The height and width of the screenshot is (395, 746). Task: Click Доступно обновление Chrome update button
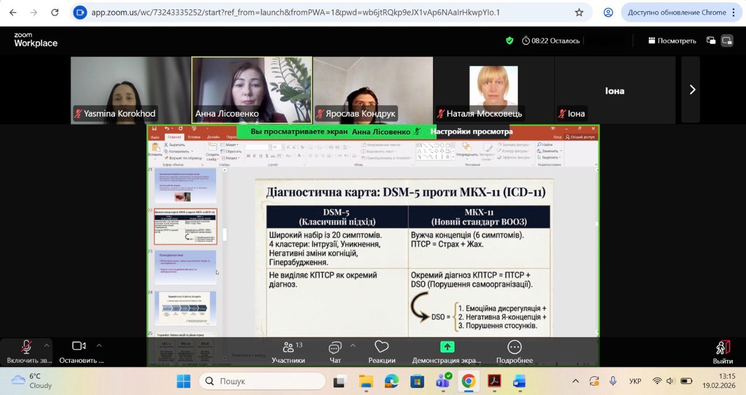coord(677,12)
